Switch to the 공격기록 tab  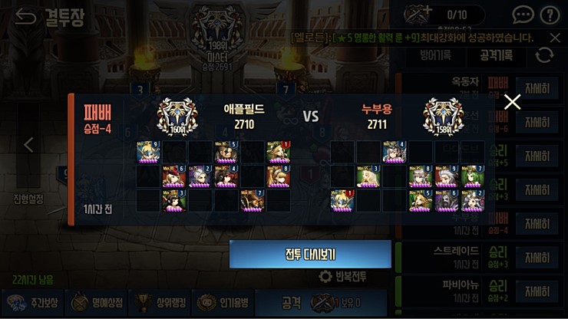pos(497,55)
